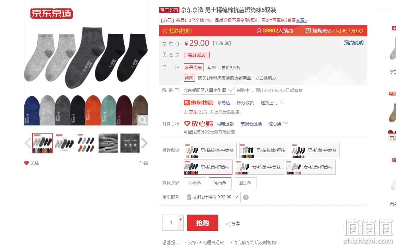Open the 预约说明 link
The image size is (396, 247).
tap(354, 43)
